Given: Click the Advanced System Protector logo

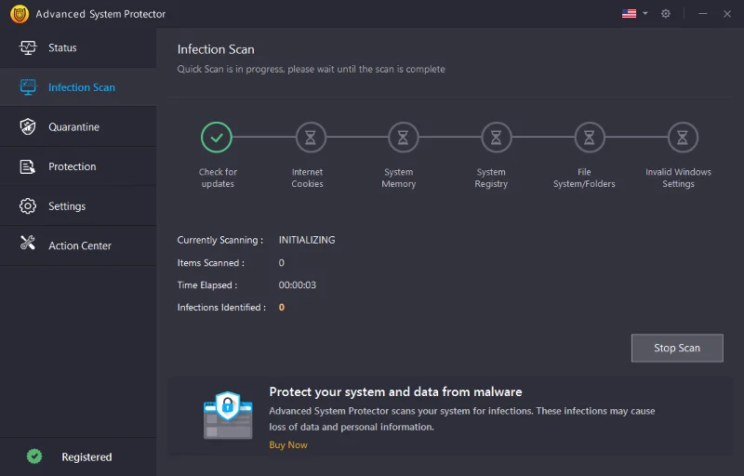Looking at the screenshot, I should point(19,14).
